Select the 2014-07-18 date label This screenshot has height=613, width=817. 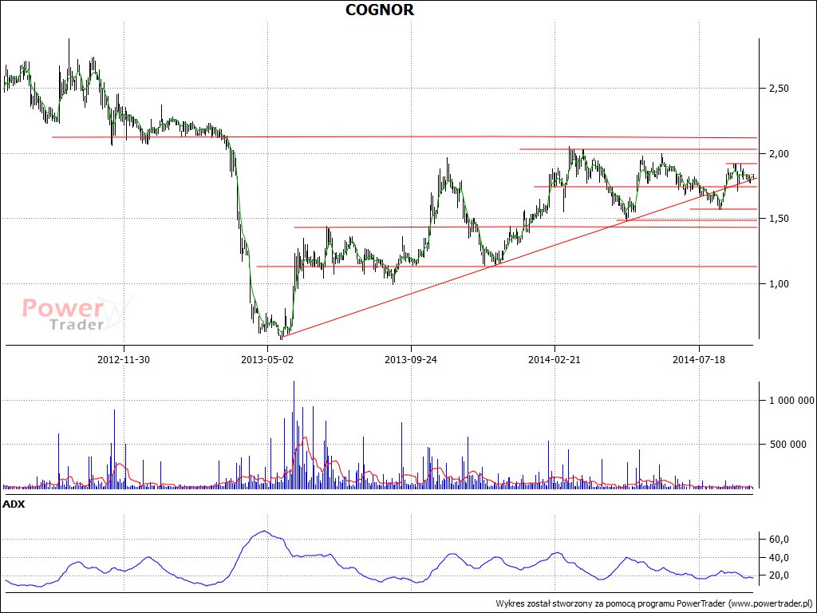click(699, 360)
